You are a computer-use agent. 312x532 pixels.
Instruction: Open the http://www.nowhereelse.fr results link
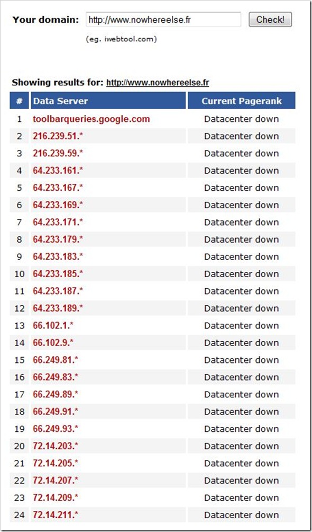pyautogui.click(x=158, y=83)
